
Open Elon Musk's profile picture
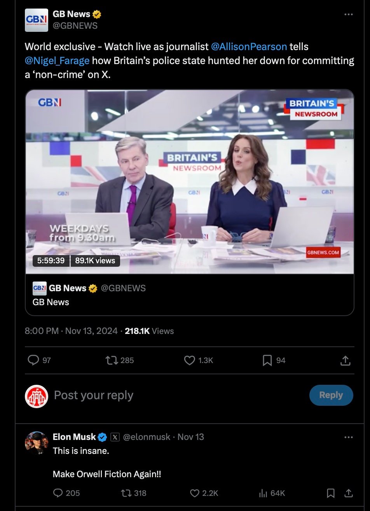coord(37,443)
